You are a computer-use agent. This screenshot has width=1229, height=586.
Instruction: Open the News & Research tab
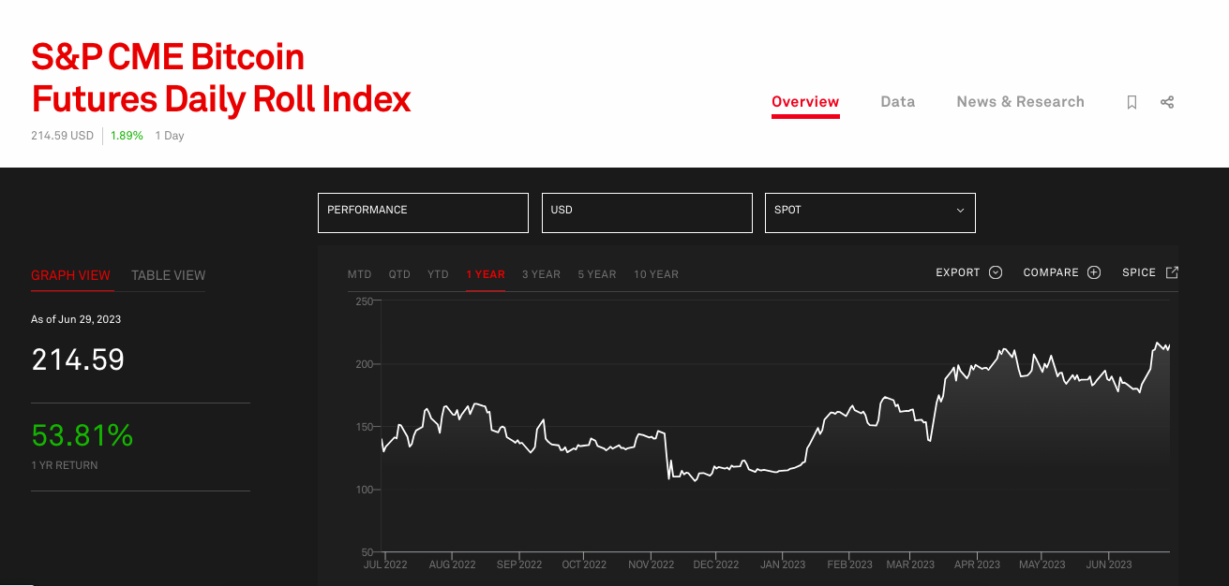click(1020, 102)
